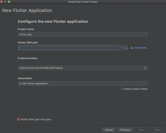Browse project location via folder icon
This screenshot has width=166, height=133.
(145, 68)
